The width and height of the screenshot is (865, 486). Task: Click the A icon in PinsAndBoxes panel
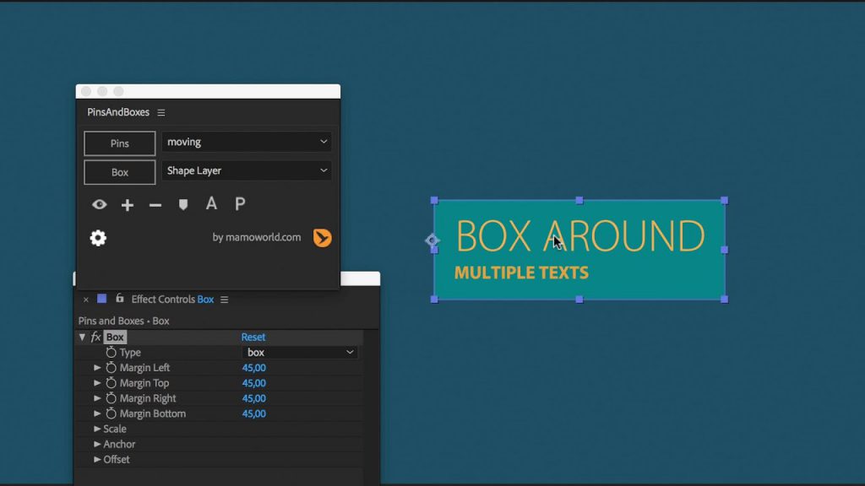point(211,203)
